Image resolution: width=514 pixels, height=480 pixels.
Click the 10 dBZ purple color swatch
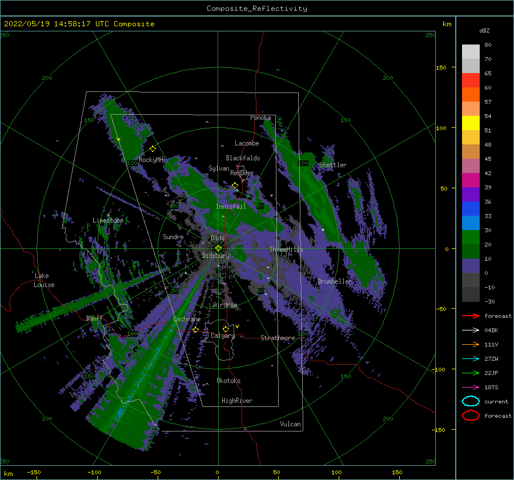tap(471, 266)
